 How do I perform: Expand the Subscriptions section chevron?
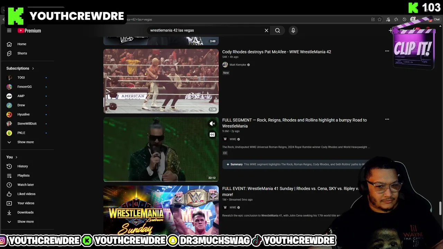click(33, 68)
